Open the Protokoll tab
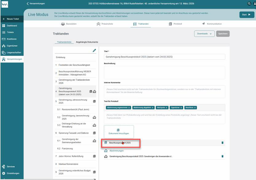 (175, 24)
